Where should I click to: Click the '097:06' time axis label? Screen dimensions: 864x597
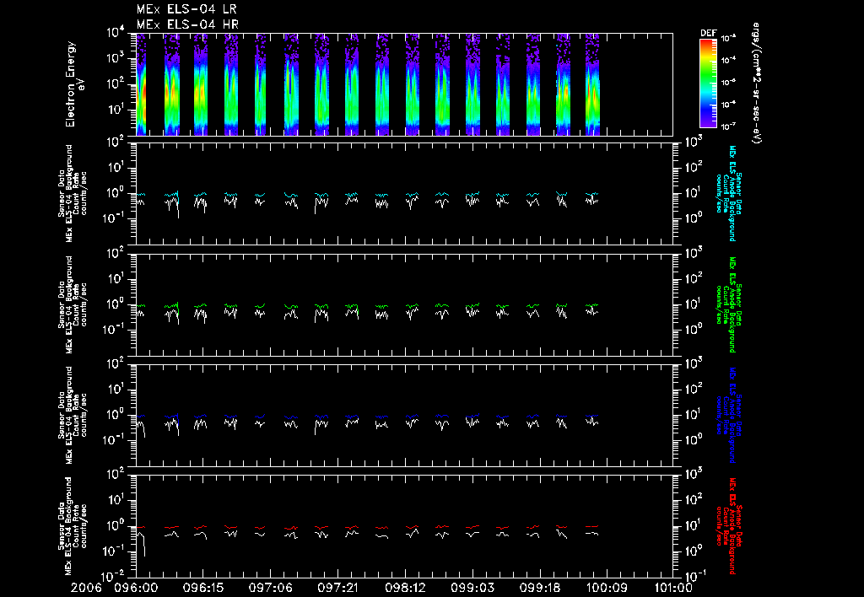(271, 589)
